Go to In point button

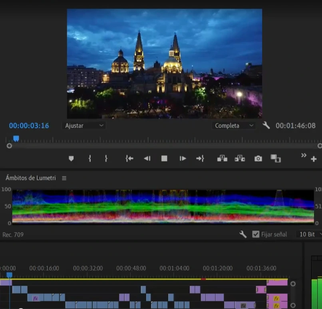point(129,159)
